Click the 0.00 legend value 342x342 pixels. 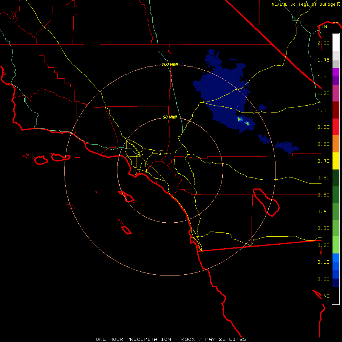[x=323, y=279]
